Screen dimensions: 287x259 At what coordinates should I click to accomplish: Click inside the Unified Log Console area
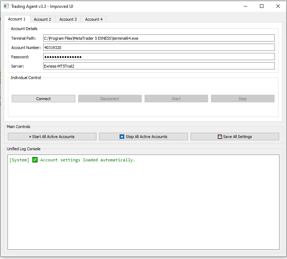143,204
